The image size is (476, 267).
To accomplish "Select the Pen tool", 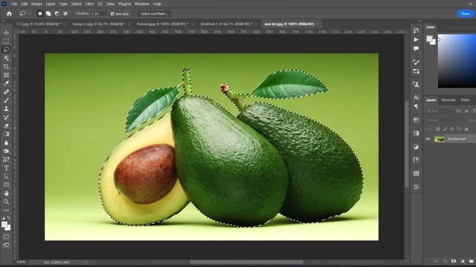I will click(x=6, y=160).
